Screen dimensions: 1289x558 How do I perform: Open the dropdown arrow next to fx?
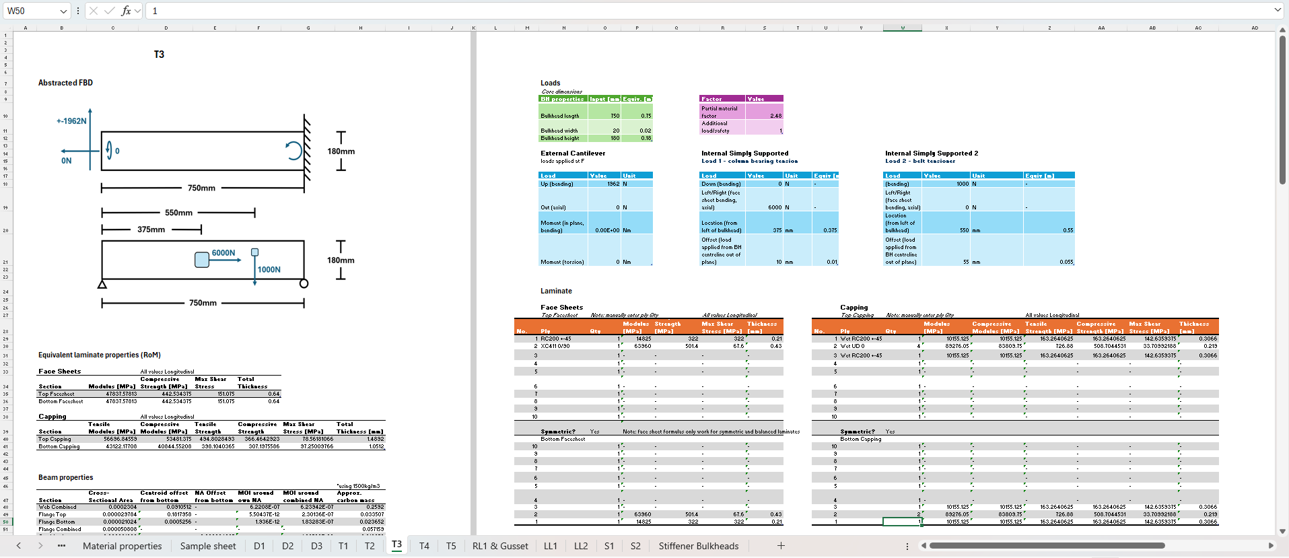pyautogui.click(x=137, y=11)
